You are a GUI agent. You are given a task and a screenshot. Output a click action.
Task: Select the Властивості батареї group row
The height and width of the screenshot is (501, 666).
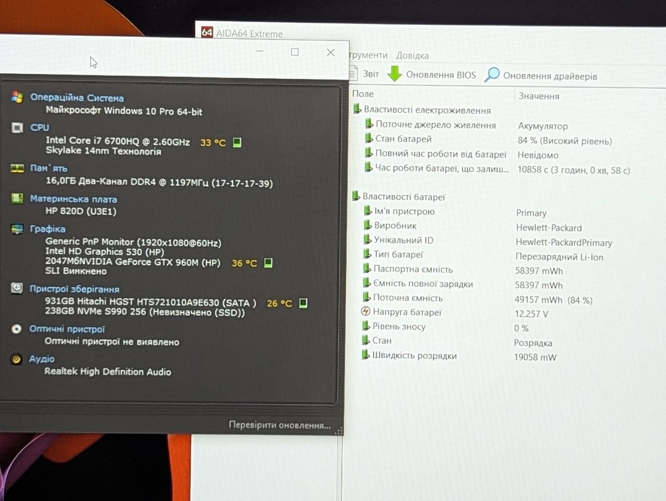(399, 197)
